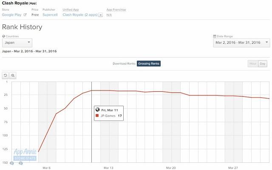Click the Mar 6 axis label

46,168
